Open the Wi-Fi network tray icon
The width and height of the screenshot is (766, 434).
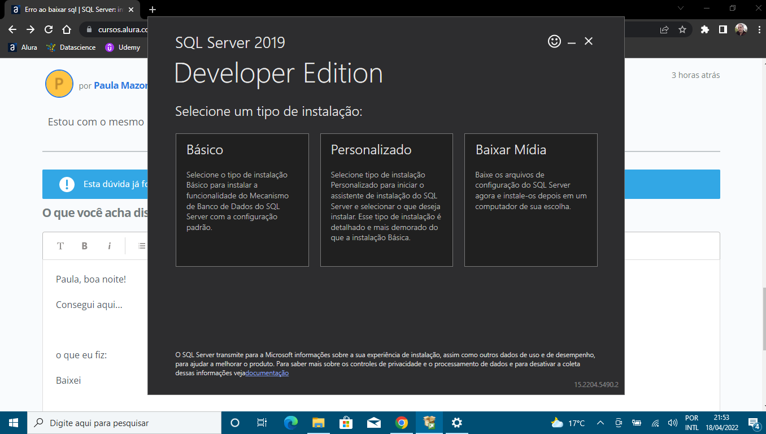(655, 423)
